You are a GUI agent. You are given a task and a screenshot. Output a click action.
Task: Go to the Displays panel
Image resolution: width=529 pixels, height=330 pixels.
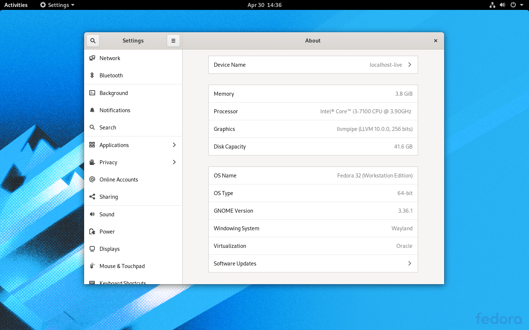(x=133, y=249)
